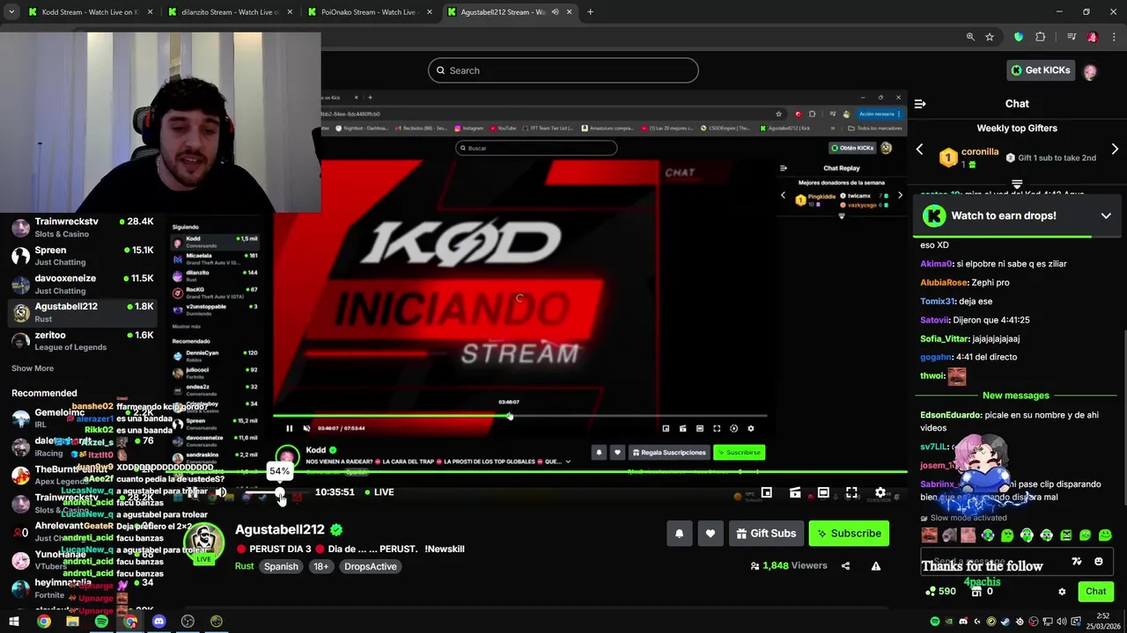Expand Show More followed channels

pos(33,368)
